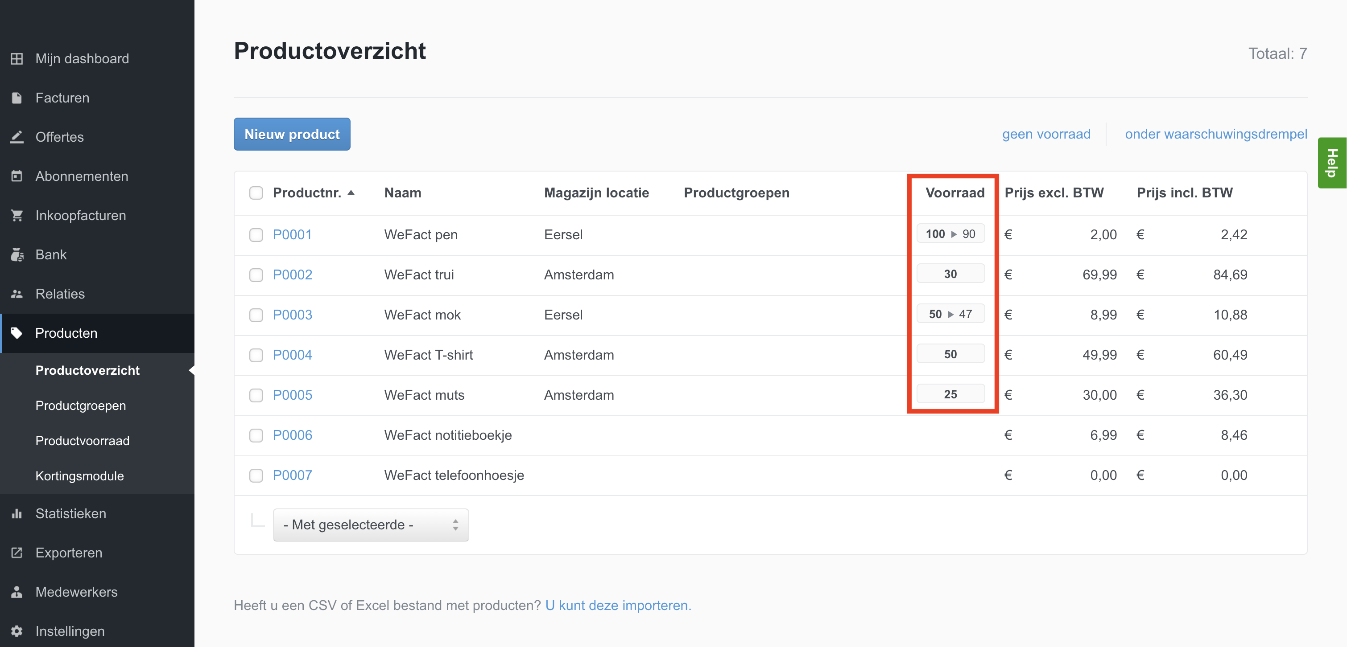Tick the checkbox for product P0001
The image size is (1347, 647).
point(256,234)
